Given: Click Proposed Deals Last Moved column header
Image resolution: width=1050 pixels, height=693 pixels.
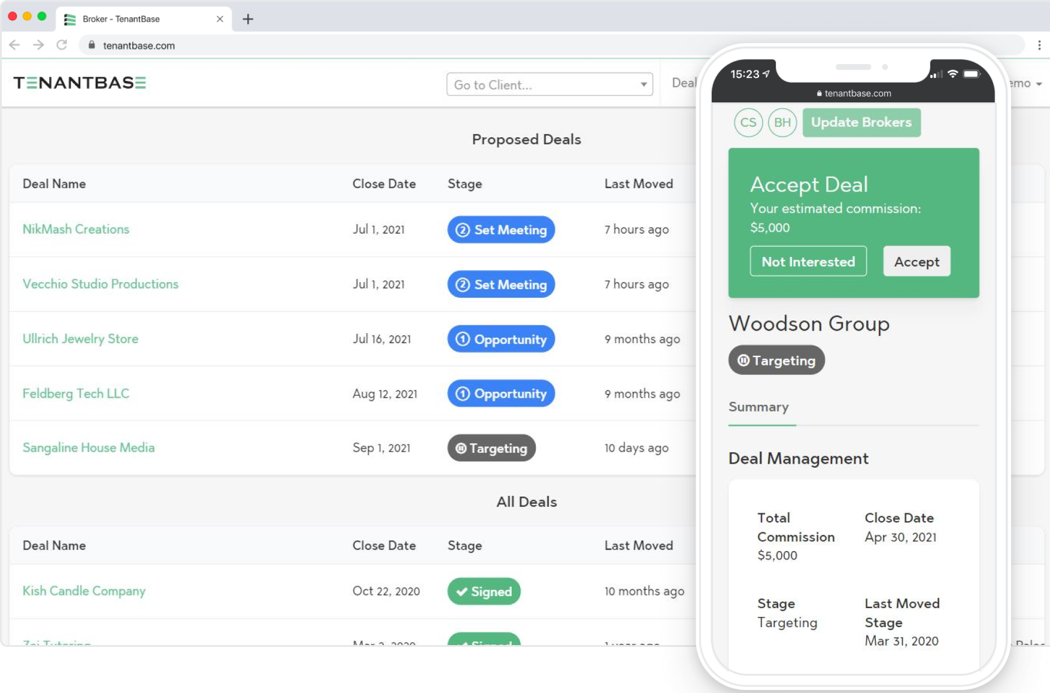Looking at the screenshot, I should click(x=639, y=184).
